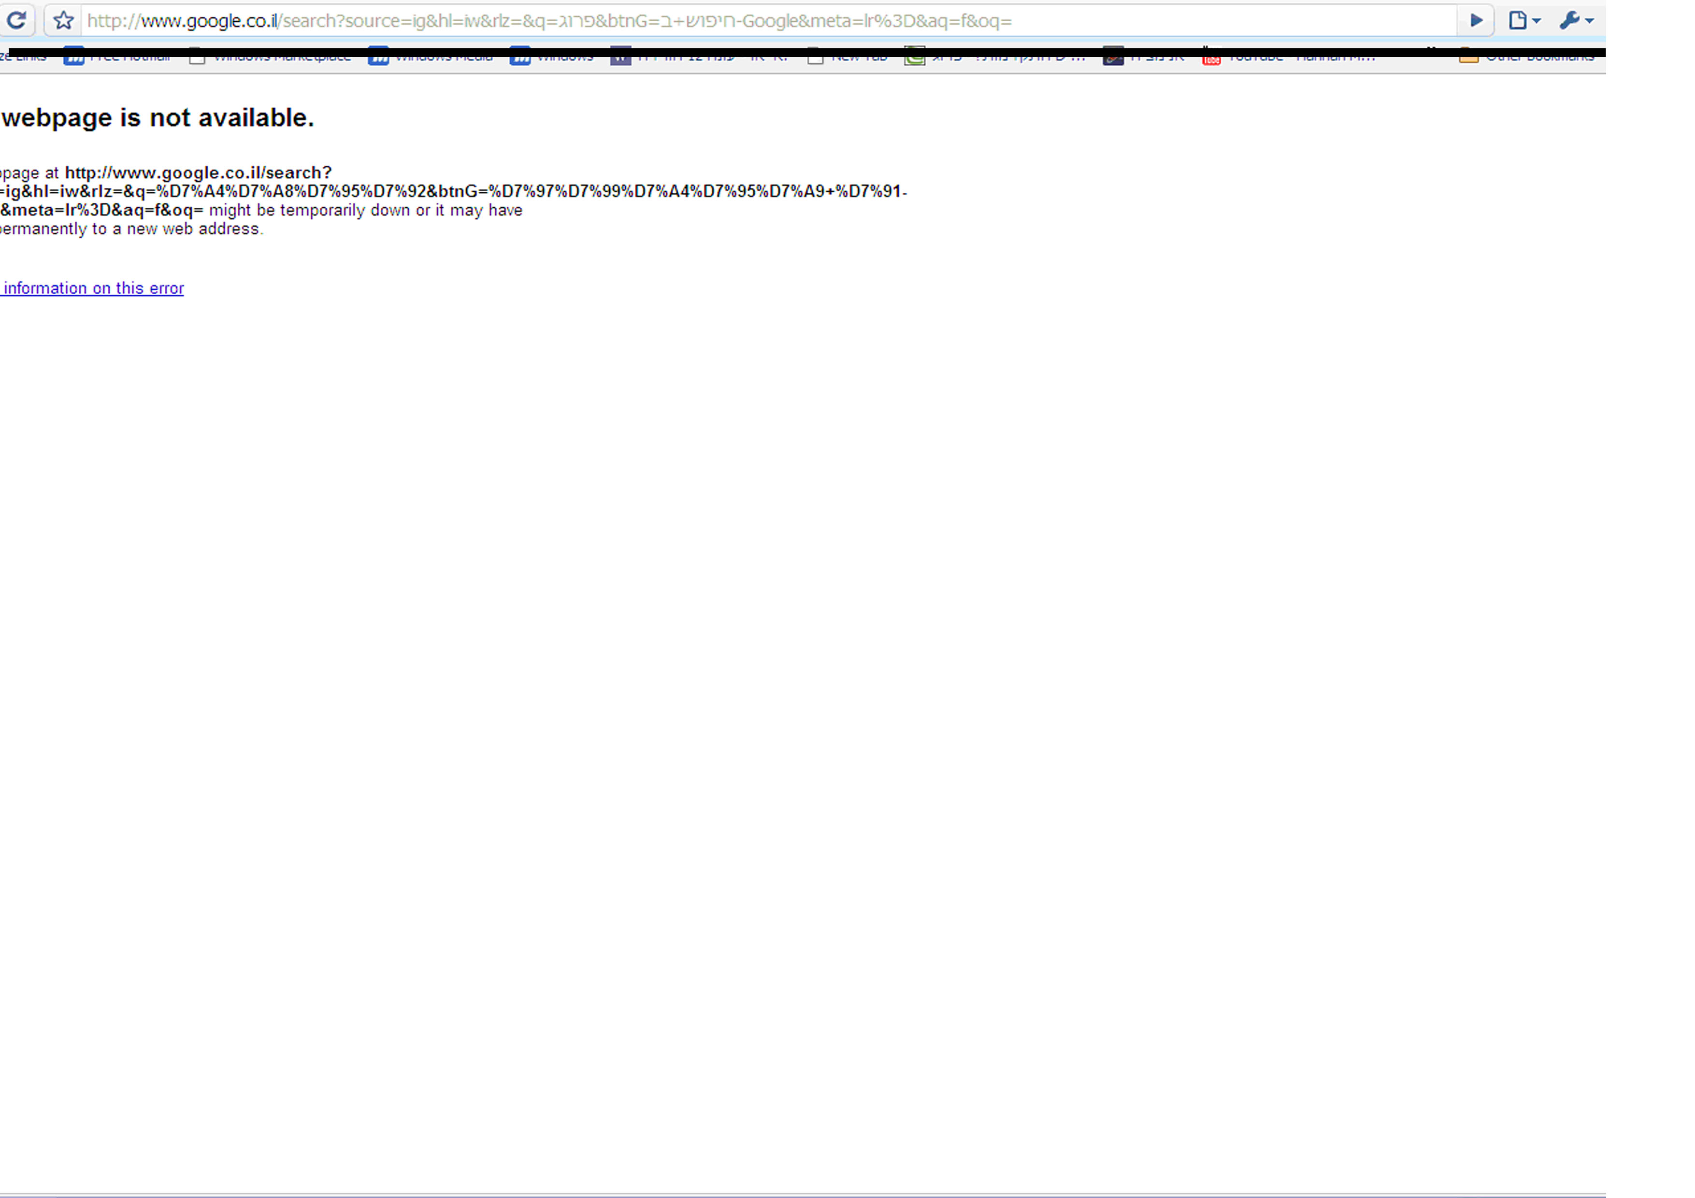The width and height of the screenshot is (1695, 1198).
Task: Open the information on this error link
Action: tap(93, 288)
